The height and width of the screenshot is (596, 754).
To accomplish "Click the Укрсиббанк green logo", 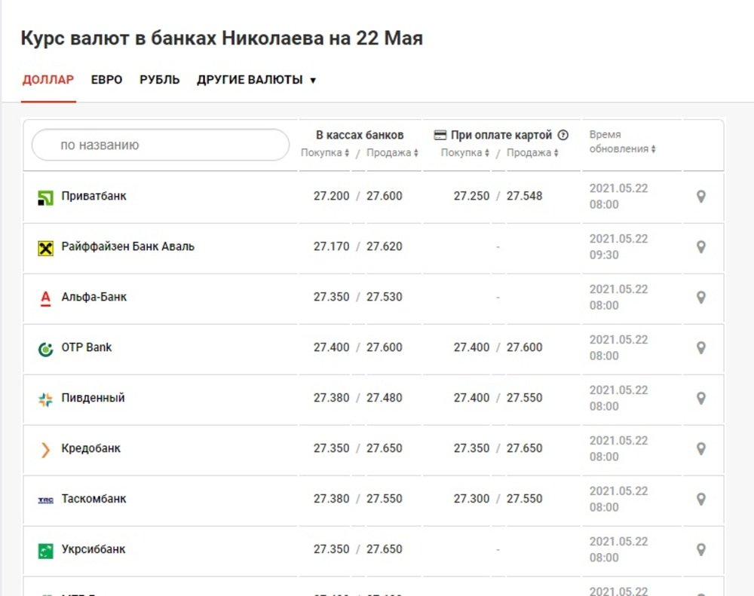I will (x=46, y=551).
